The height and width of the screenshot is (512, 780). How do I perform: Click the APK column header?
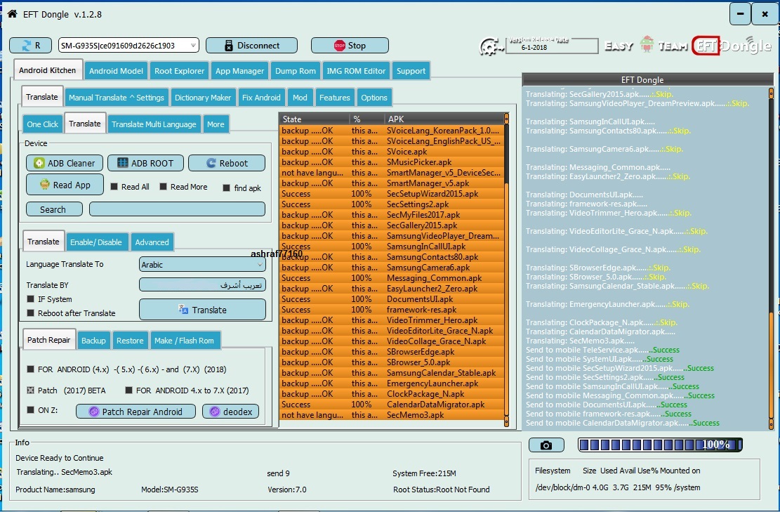[x=444, y=119]
